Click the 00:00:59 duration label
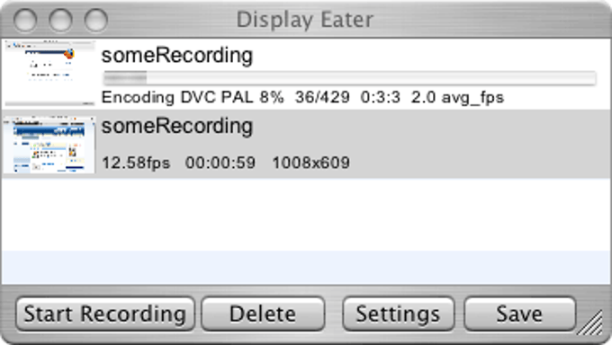The width and height of the screenshot is (612, 345). (x=220, y=163)
